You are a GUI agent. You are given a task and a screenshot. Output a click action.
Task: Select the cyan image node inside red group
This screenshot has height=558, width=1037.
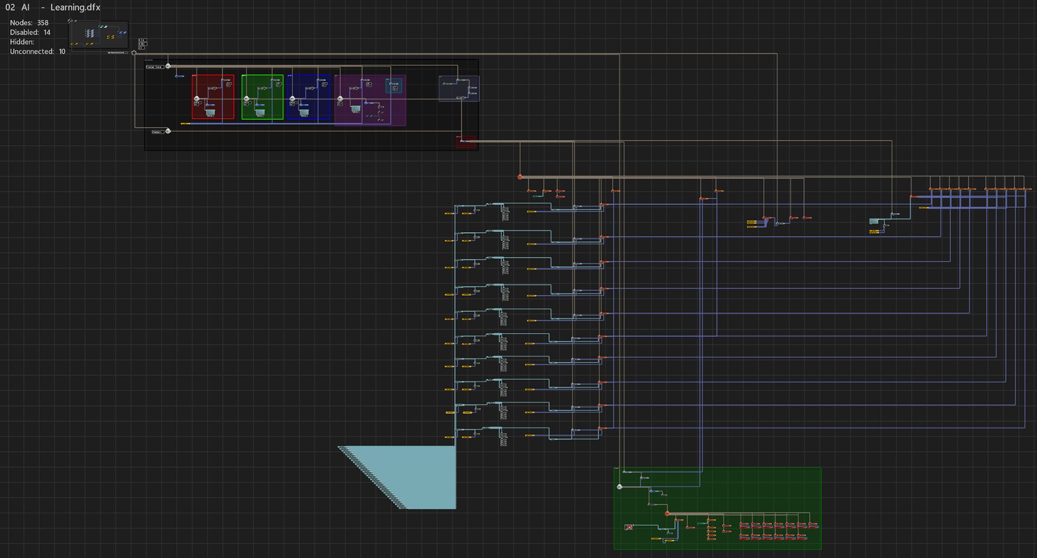(210, 112)
